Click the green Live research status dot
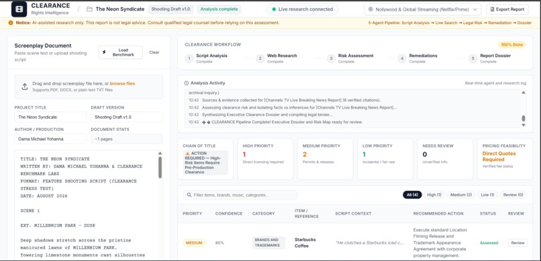Screen dimensions: 541x261 (274, 9)
